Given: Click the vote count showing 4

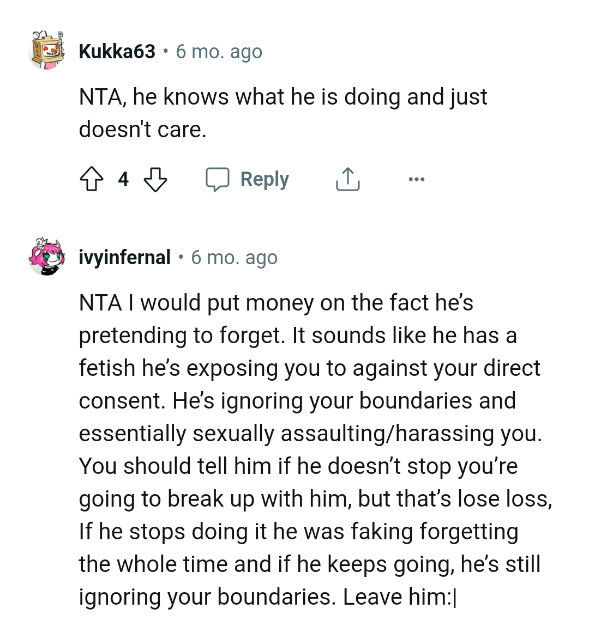Looking at the screenshot, I should tap(123, 179).
